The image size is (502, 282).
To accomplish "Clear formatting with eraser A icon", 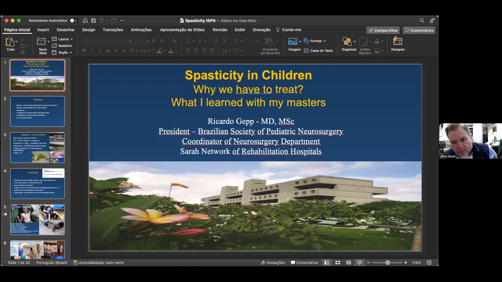I will click(174, 41).
